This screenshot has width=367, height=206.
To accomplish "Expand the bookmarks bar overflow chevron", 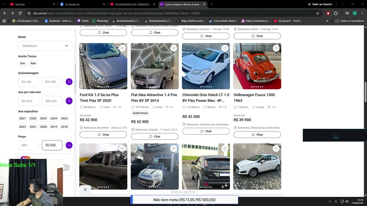I will point(327,21).
